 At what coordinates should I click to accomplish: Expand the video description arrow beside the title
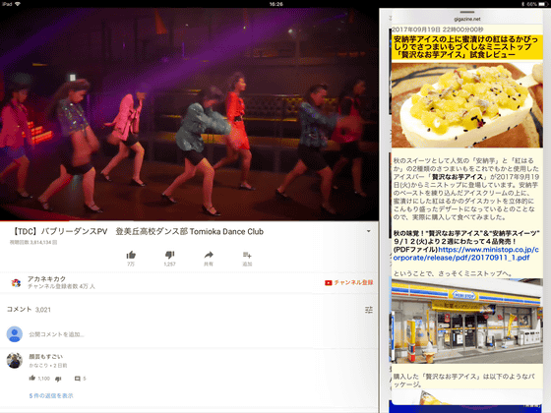[369, 231]
